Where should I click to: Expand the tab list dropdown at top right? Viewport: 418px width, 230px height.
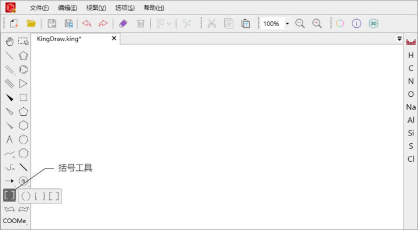[x=399, y=39]
